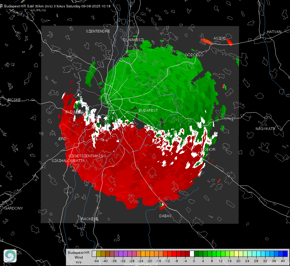Click the 16 value on the scale

tap(230, 261)
